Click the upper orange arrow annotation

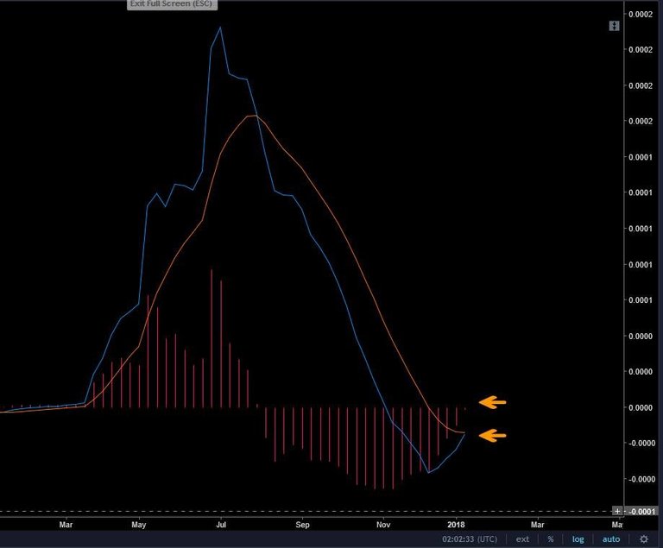coord(493,401)
